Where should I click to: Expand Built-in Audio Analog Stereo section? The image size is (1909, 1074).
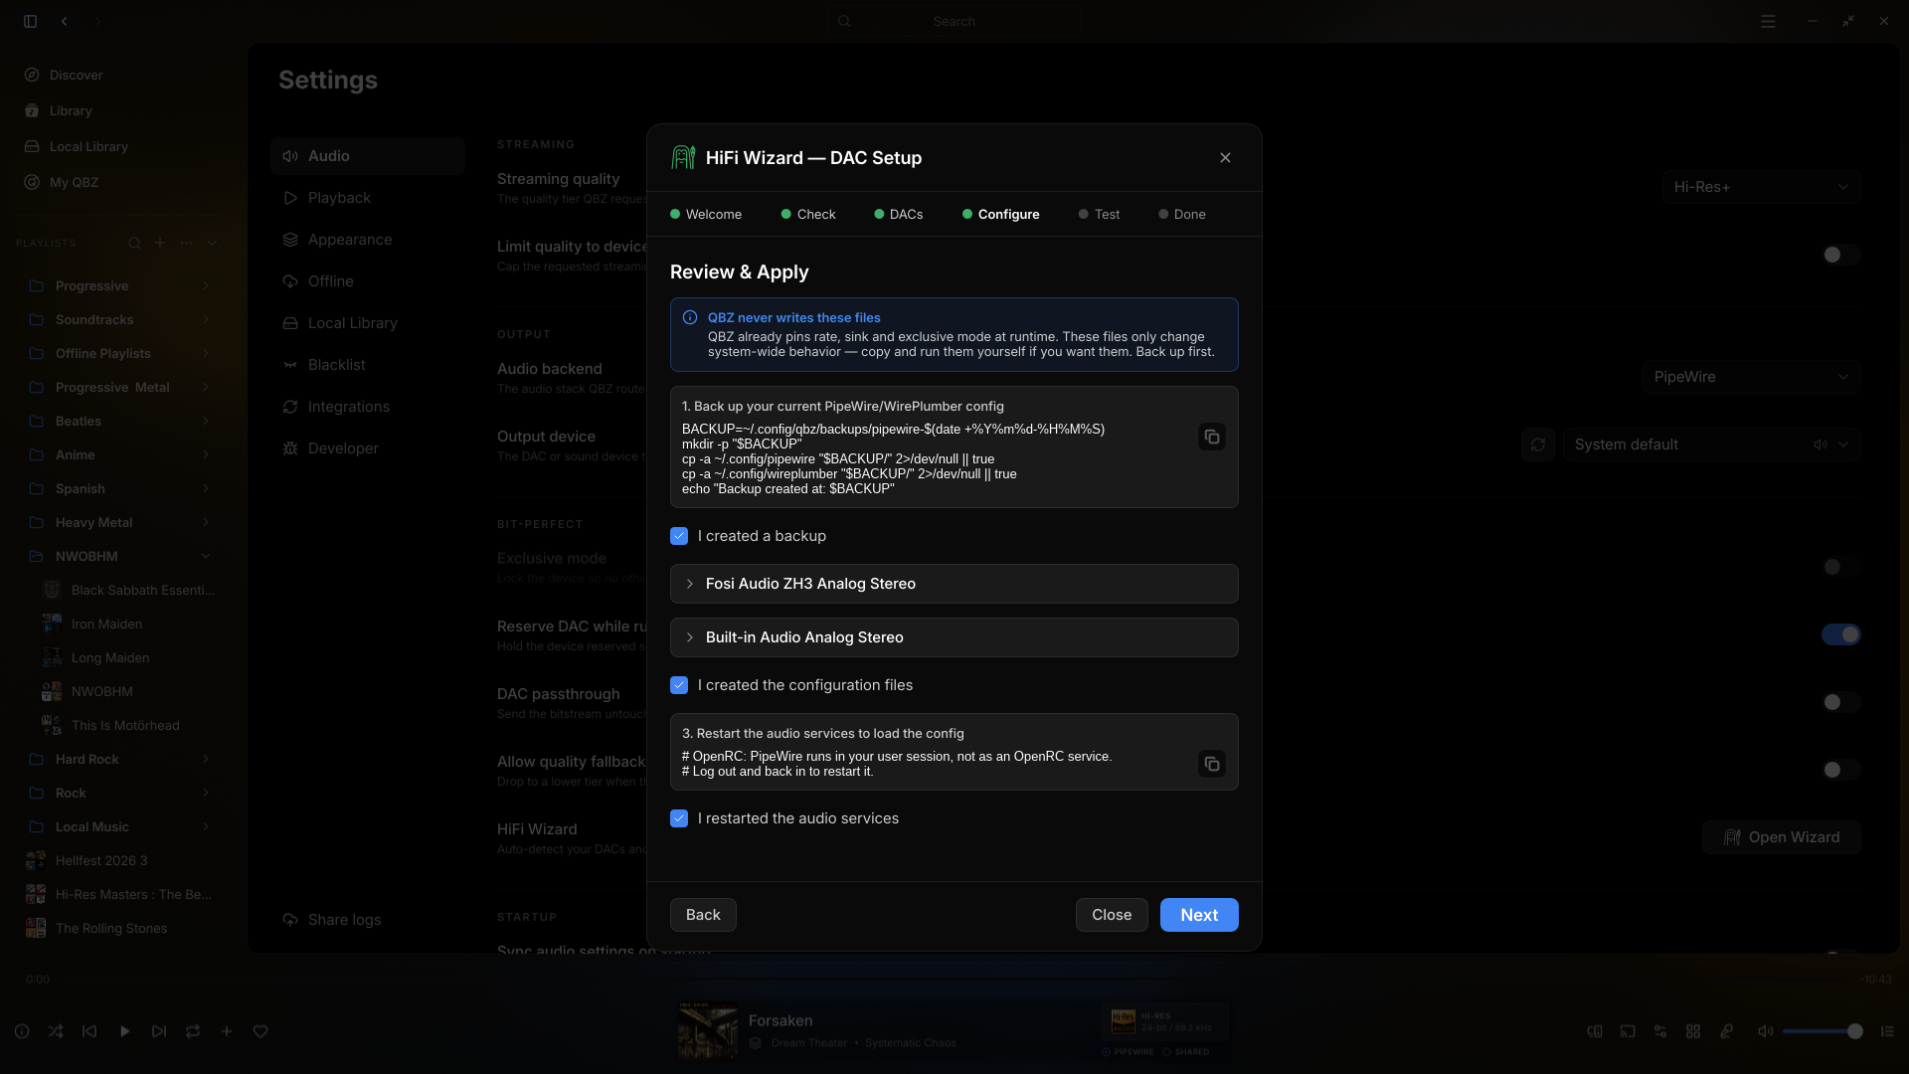(954, 637)
